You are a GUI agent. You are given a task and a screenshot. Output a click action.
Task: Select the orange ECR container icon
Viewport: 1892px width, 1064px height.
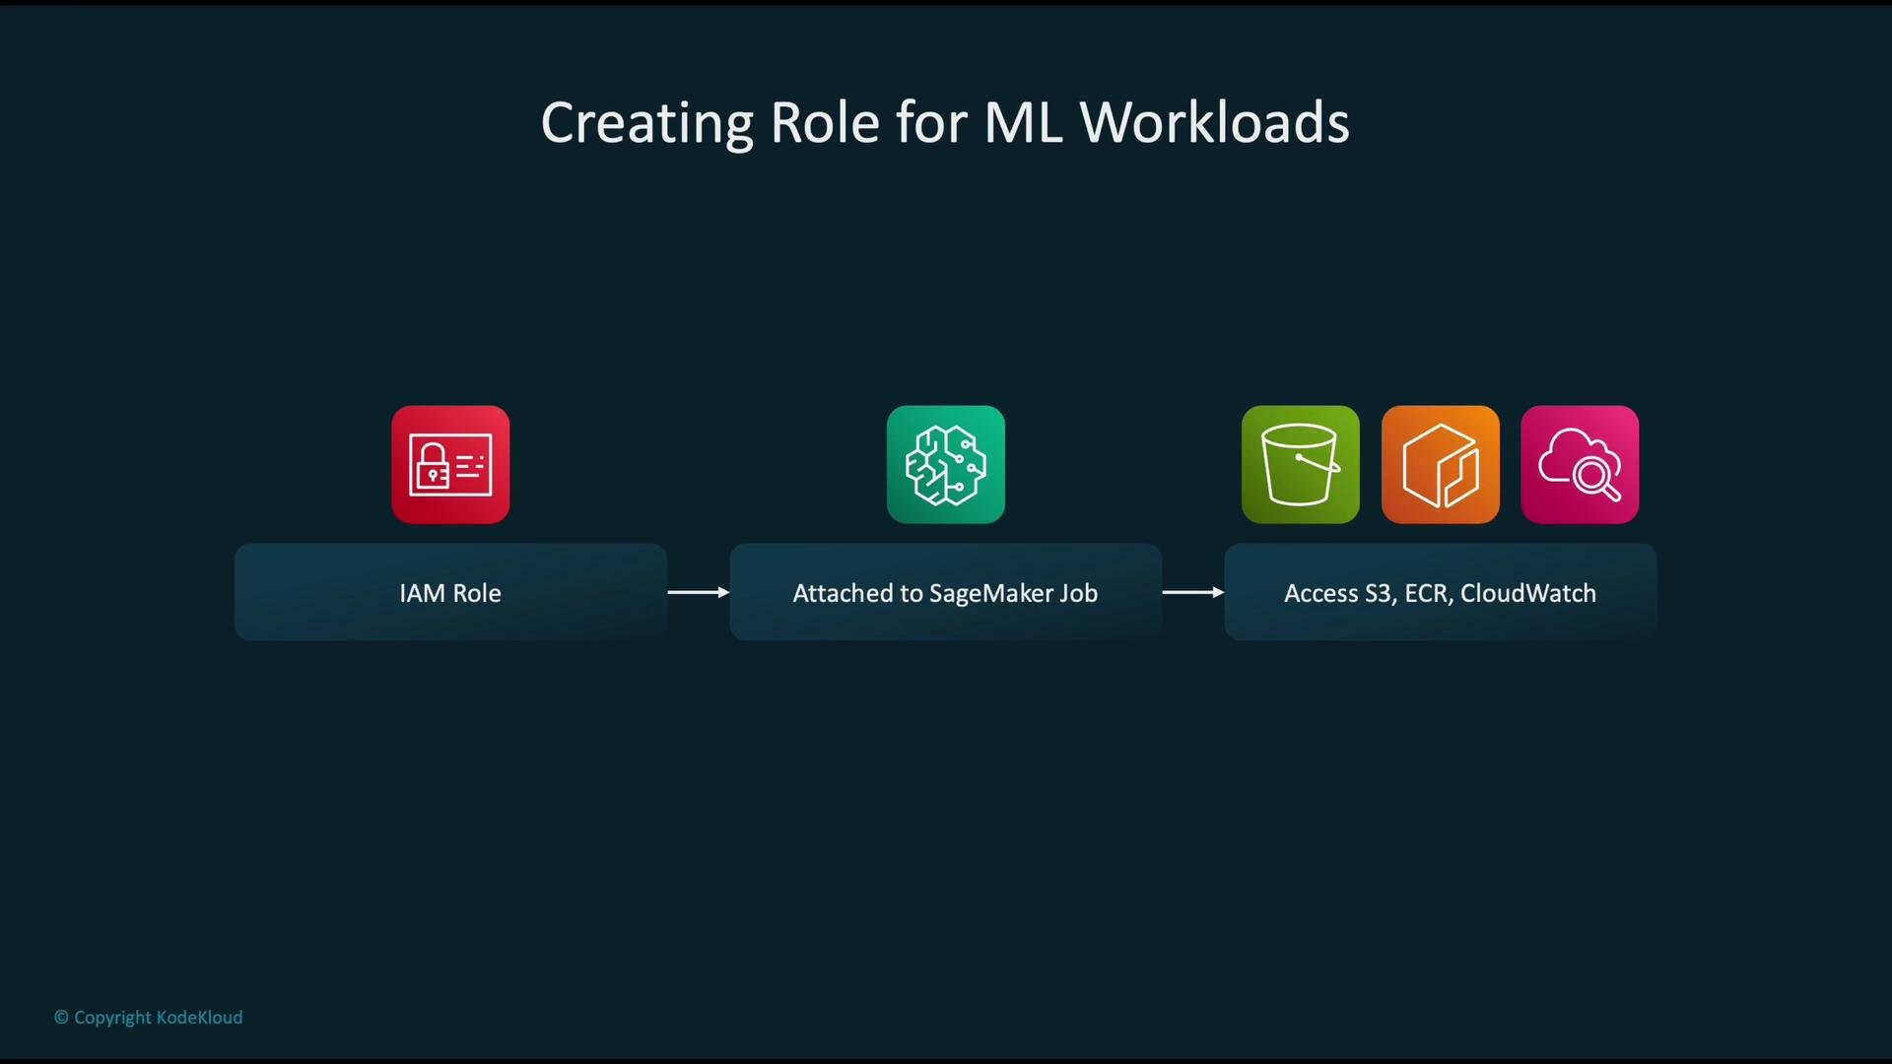tap(1441, 464)
